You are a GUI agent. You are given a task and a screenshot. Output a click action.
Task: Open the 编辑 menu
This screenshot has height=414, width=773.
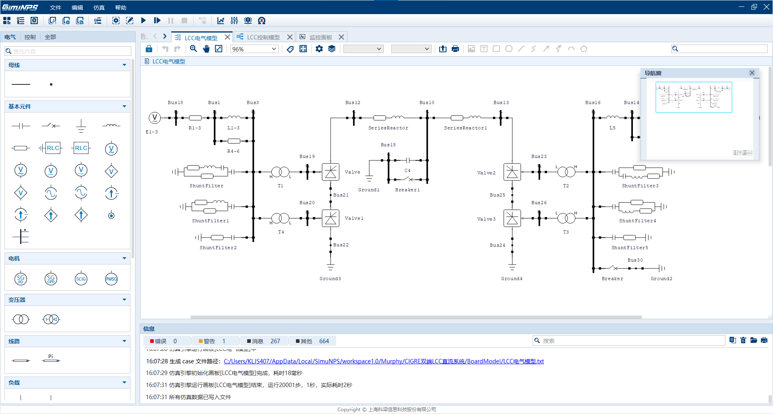tap(77, 8)
